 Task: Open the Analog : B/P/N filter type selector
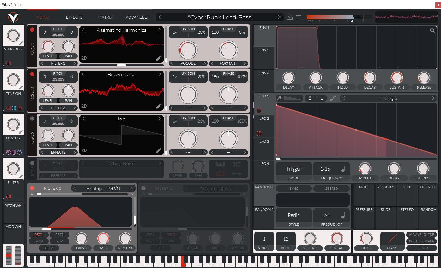[103, 189]
